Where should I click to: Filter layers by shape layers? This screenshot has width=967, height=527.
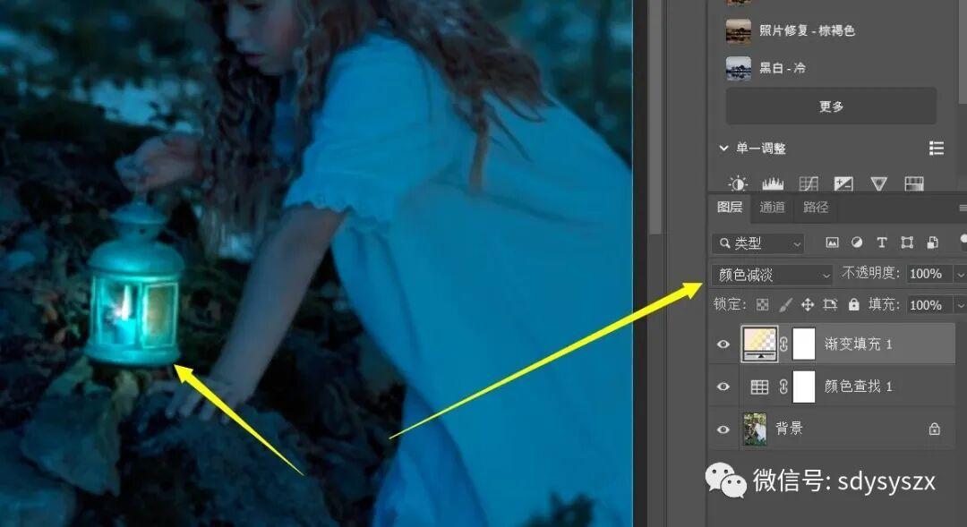(x=906, y=242)
